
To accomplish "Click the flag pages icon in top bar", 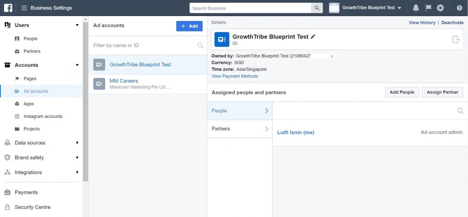I will pyautogui.click(x=428, y=8).
